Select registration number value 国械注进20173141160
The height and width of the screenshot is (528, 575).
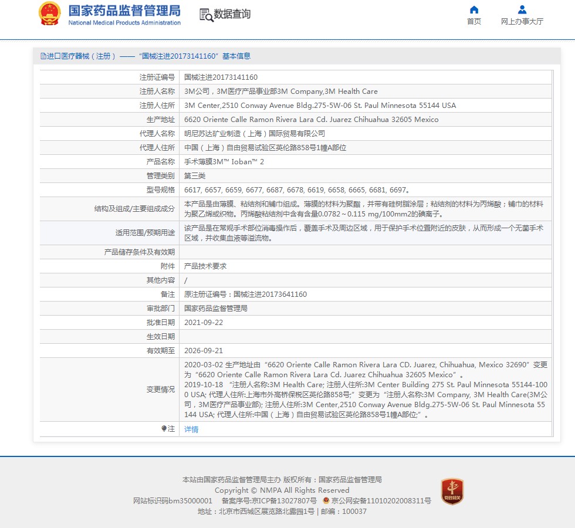click(x=221, y=77)
